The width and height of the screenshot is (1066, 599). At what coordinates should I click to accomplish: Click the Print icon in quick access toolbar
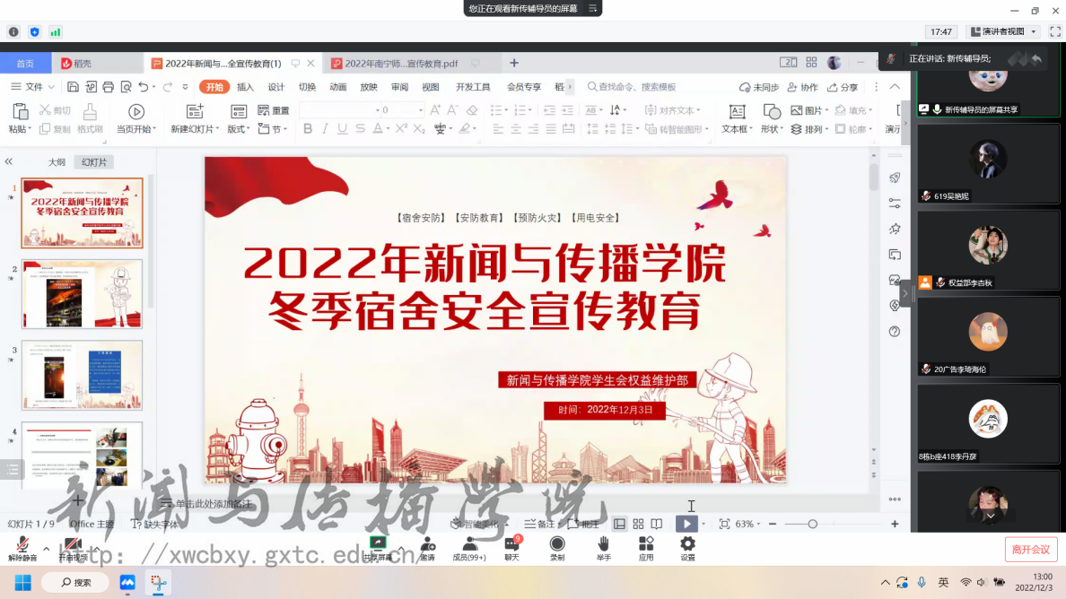point(108,87)
